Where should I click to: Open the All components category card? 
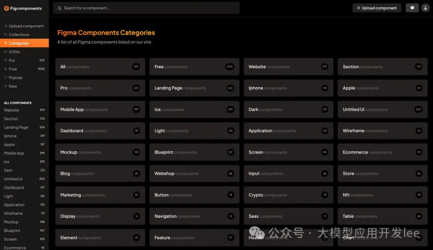click(100, 67)
